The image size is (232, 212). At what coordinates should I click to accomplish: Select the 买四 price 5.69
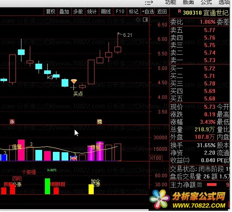210,91
